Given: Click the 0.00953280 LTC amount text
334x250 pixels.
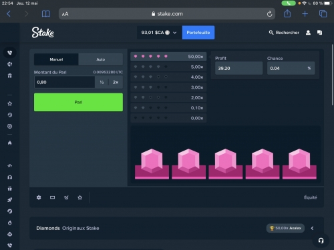Looking at the screenshot, I should click(x=108, y=72).
